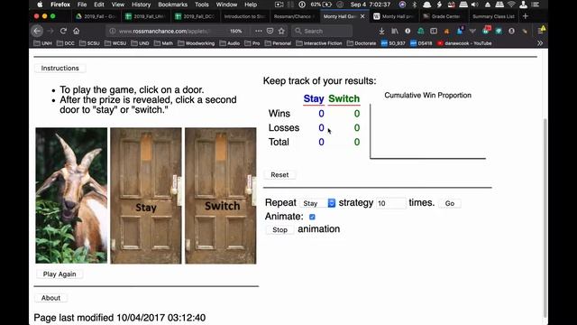577x325 pixels.
Task: Open the View menu
Action: [118, 5]
